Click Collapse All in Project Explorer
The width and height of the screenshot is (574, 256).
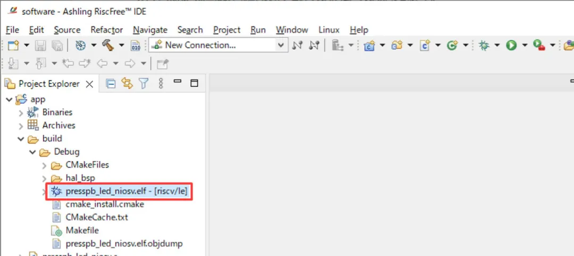coord(111,84)
